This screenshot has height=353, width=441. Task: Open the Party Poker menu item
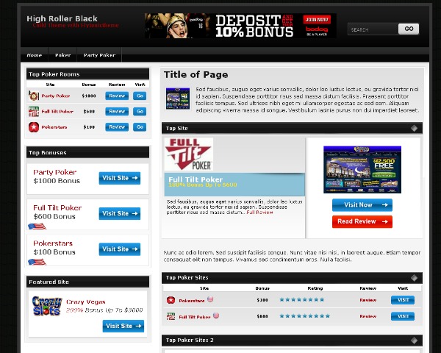tap(99, 55)
